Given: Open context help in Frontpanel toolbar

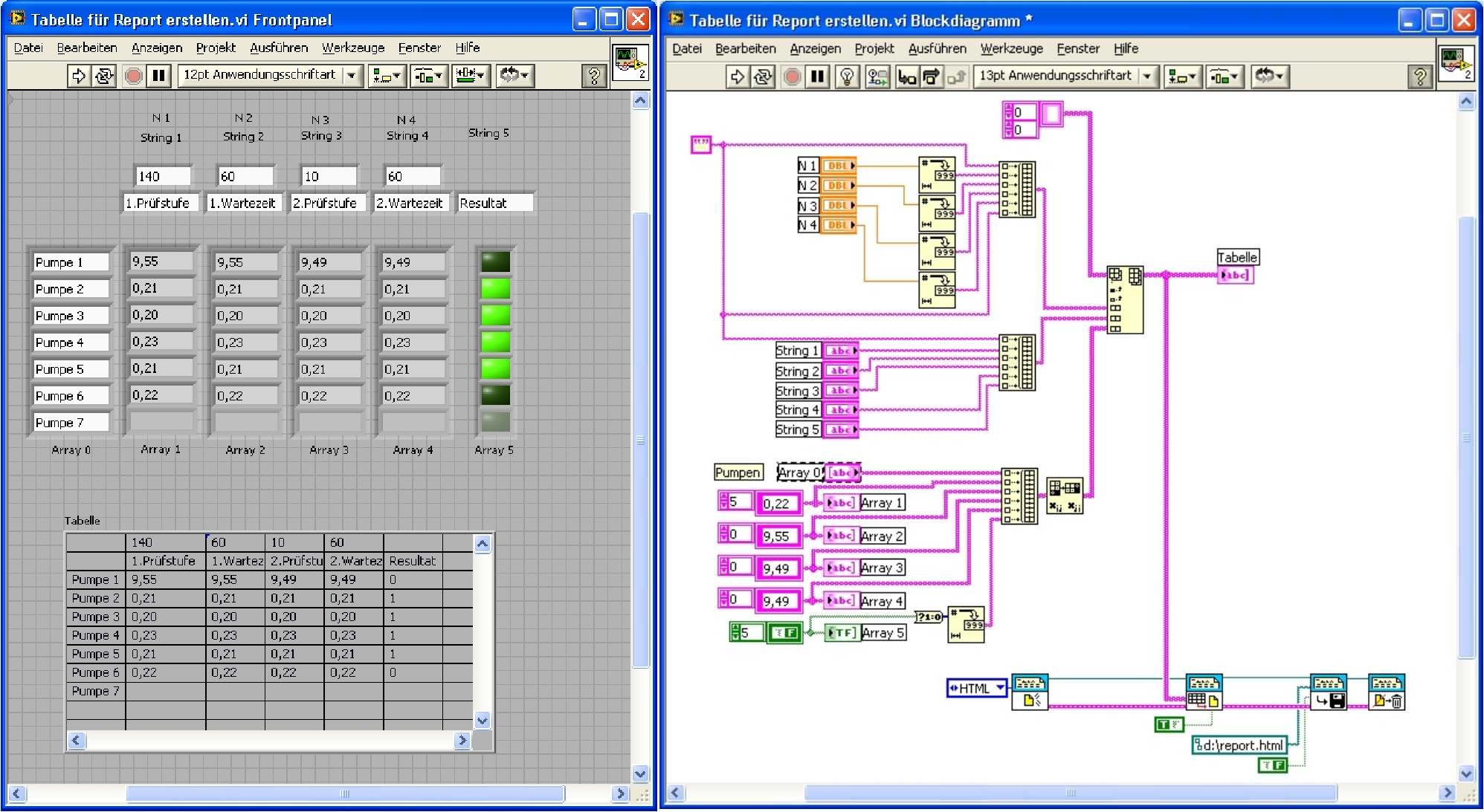Looking at the screenshot, I should click(593, 76).
